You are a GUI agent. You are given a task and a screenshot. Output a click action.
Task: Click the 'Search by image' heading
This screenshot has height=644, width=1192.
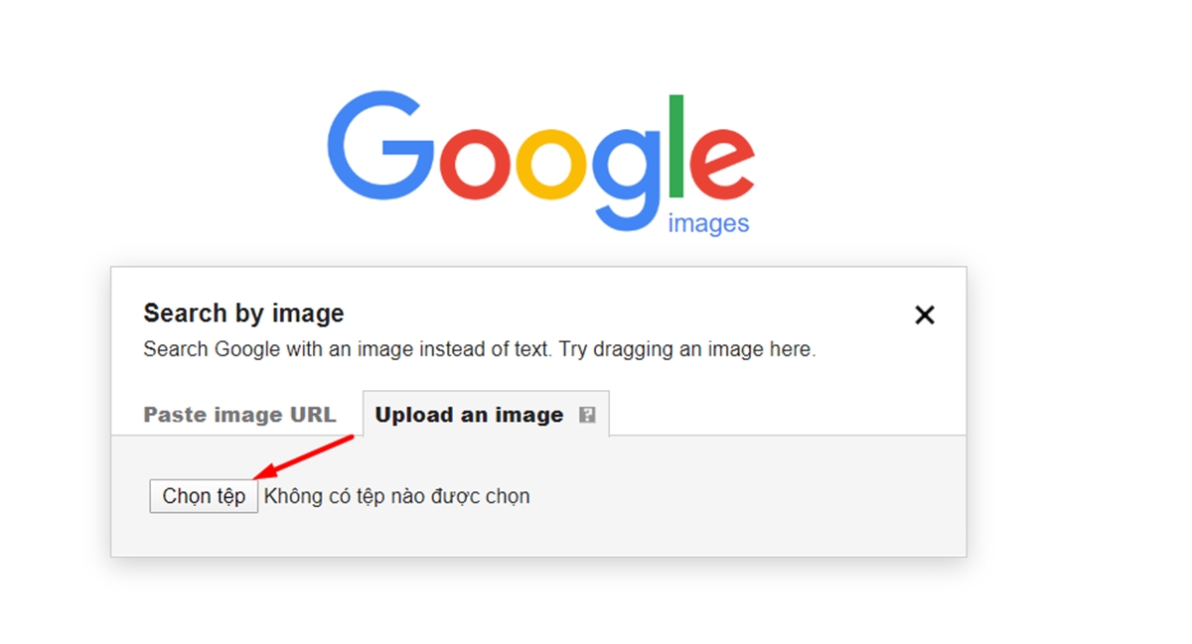coord(243,314)
